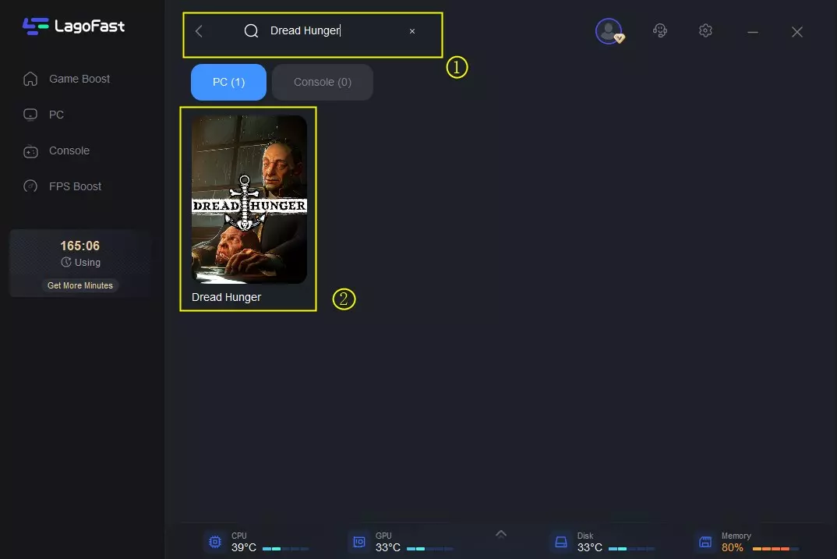This screenshot has height=559, width=837.
Task: Click the GPU card icon
Action: point(359,542)
